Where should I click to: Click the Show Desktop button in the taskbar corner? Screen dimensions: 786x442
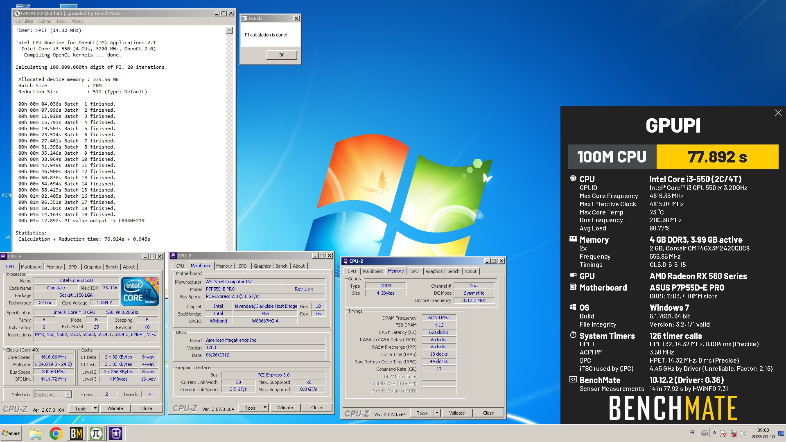pos(781,433)
